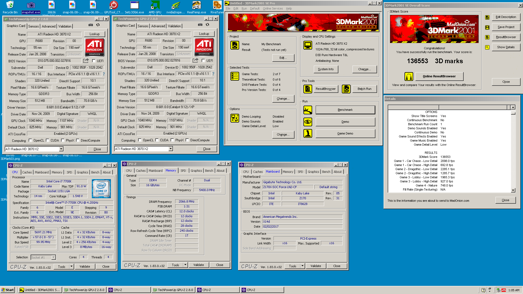The height and width of the screenshot is (294, 523).
Task: Click the Benchmark runner icon
Action: tap(308, 110)
